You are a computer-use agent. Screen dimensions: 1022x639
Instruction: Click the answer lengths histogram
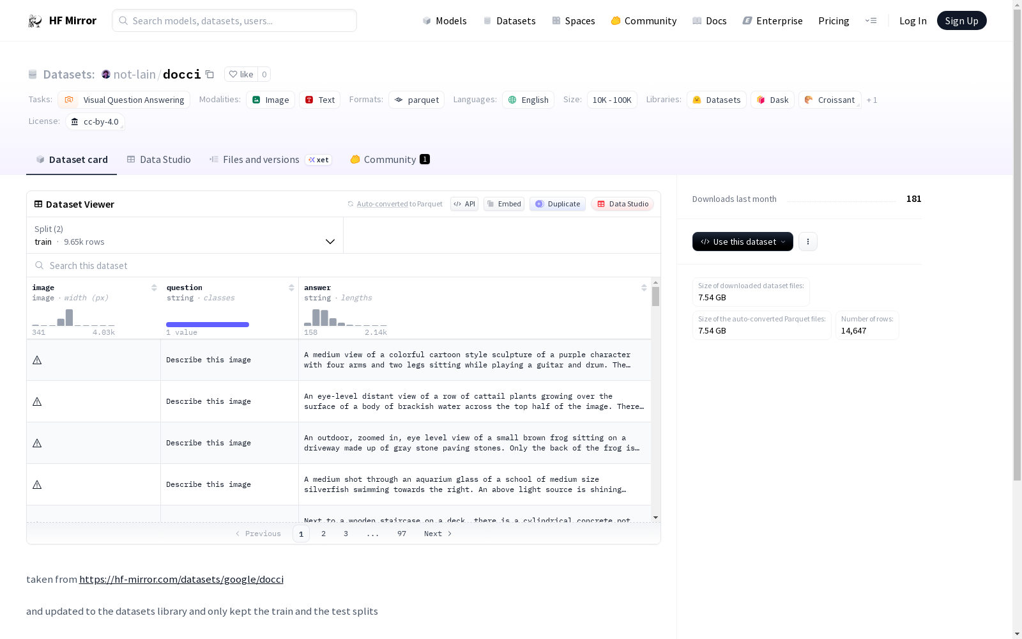click(346, 318)
